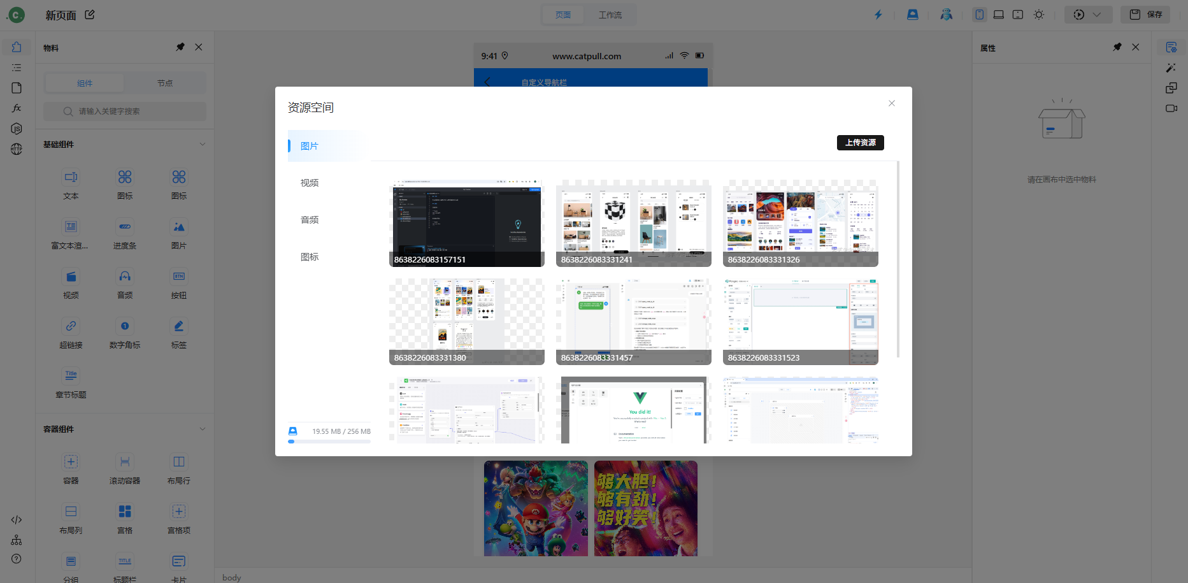Collapse the 容器组件 section
Image resolution: width=1188 pixels, height=583 pixels.
tap(203, 429)
